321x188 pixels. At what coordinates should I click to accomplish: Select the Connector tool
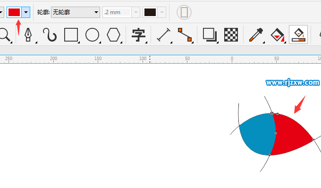tap(185, 35)
